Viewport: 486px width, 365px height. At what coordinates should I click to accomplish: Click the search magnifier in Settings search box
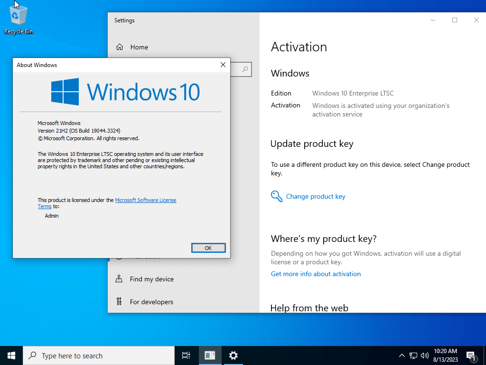pyautogui.click(x=245, y=69)
